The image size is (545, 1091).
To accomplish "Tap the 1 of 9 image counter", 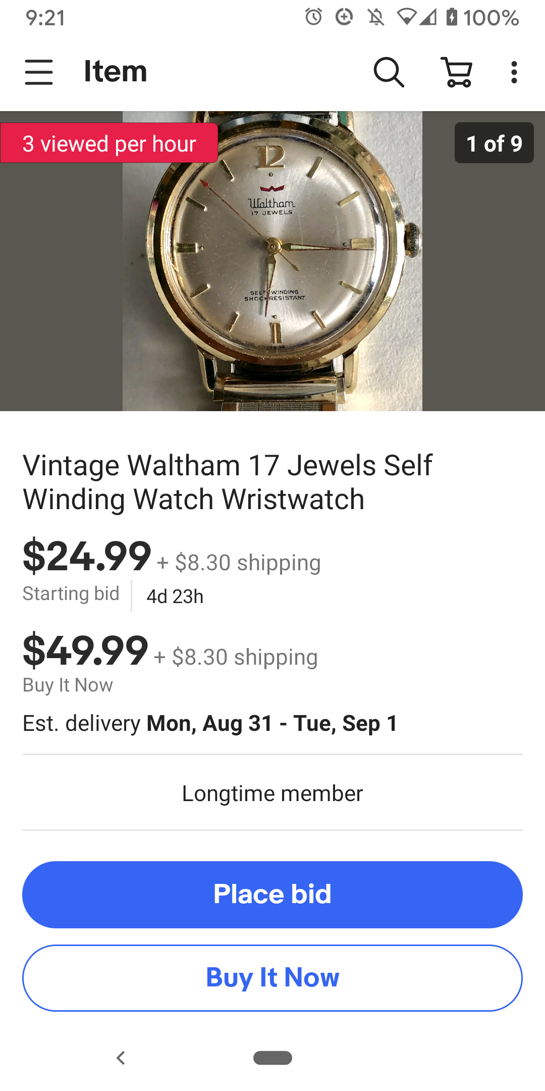I will (494, 143).
